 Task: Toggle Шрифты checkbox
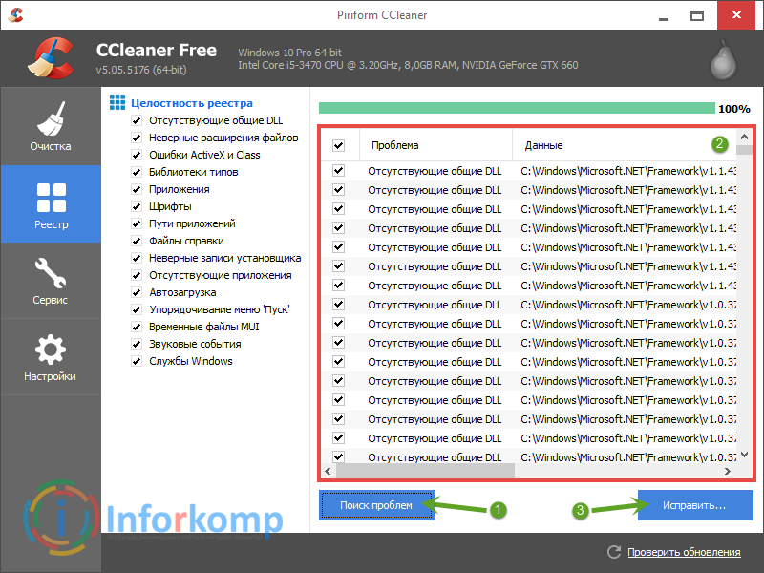pyautogui.click(x=137, y=206)
